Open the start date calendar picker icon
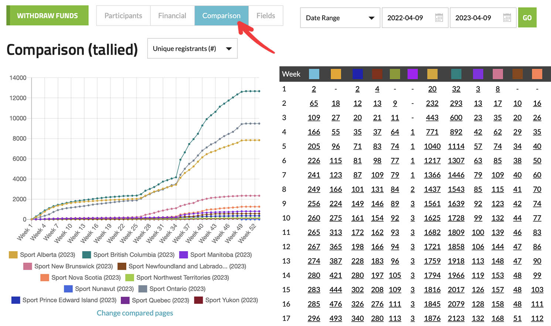551x326 pixels. 439,18
